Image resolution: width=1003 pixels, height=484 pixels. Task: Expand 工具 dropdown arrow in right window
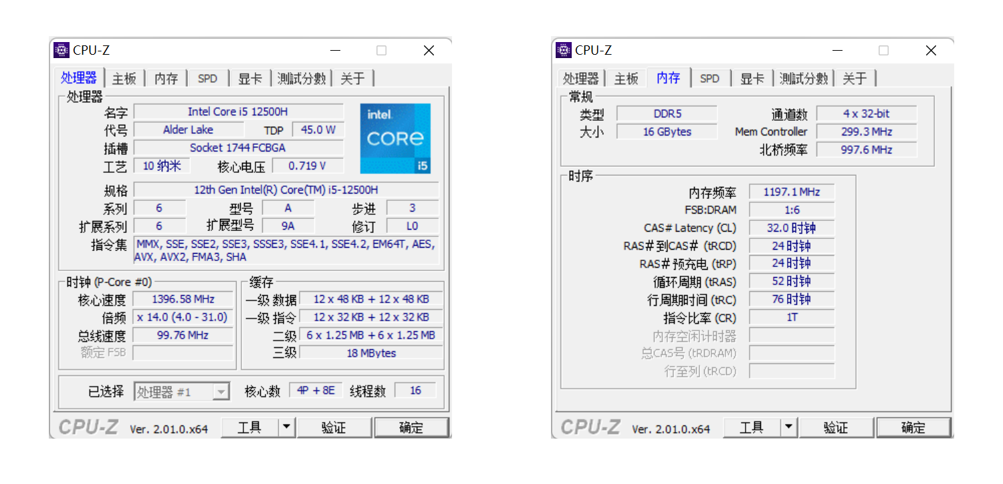pos(788,427)
